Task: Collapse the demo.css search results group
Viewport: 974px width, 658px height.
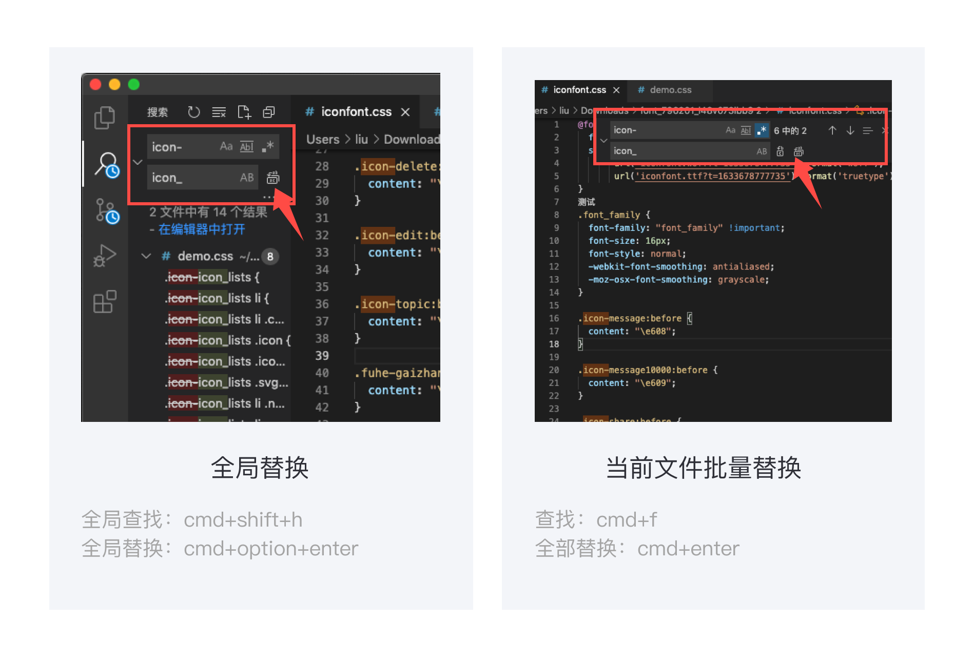Action: pyautogui.click(x=146, y=256)
